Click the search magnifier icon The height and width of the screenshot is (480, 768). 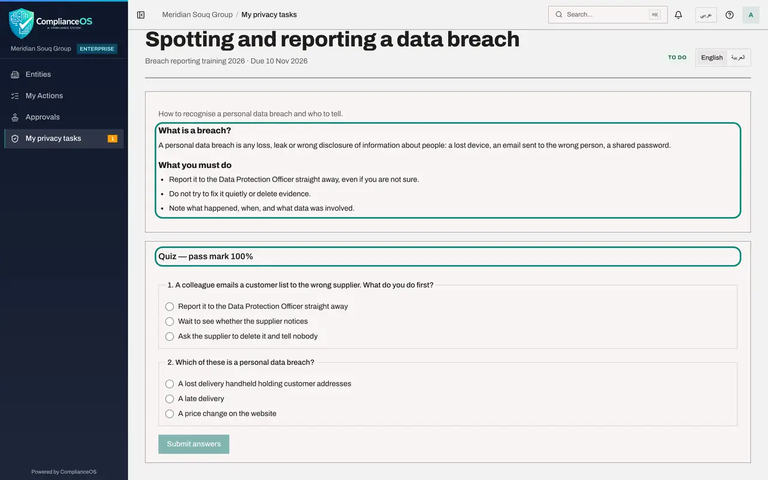click(x=559, y=14)
